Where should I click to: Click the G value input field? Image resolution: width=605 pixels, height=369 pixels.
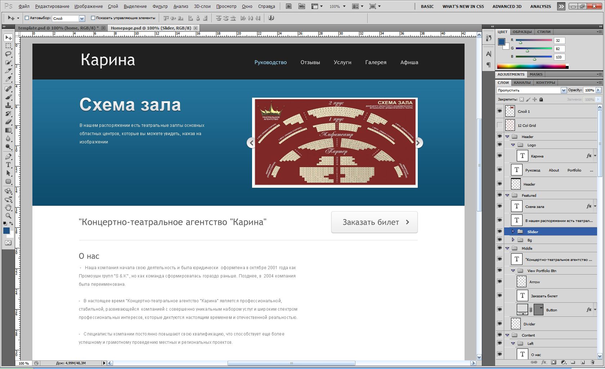[560, 49]
